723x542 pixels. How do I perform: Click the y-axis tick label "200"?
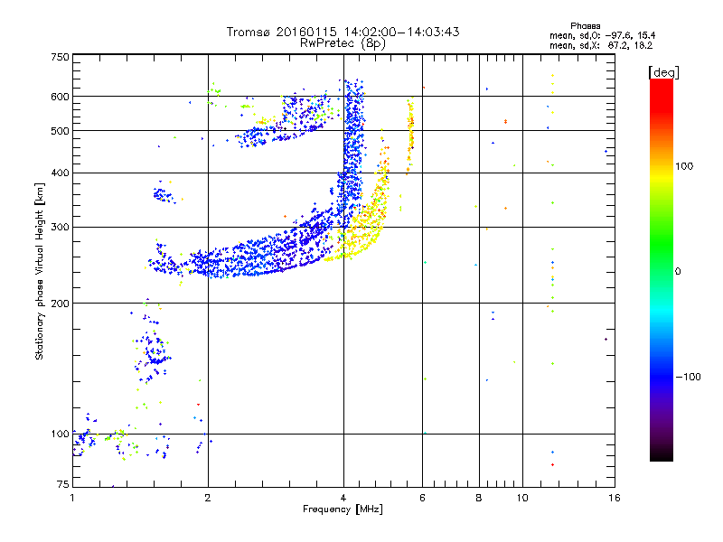[x=60, y=304]
